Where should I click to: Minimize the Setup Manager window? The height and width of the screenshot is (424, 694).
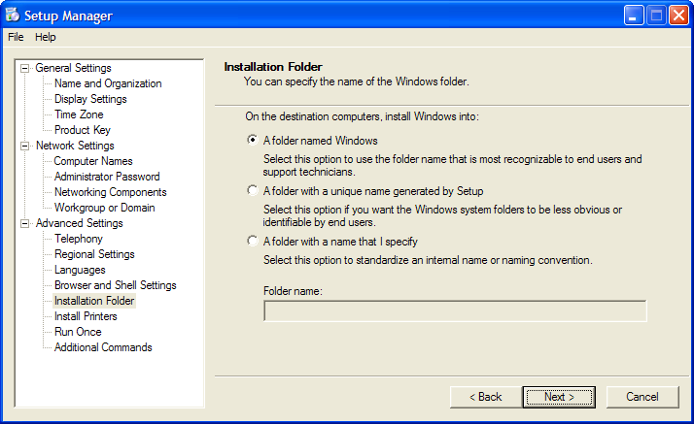tap(634, 16)
